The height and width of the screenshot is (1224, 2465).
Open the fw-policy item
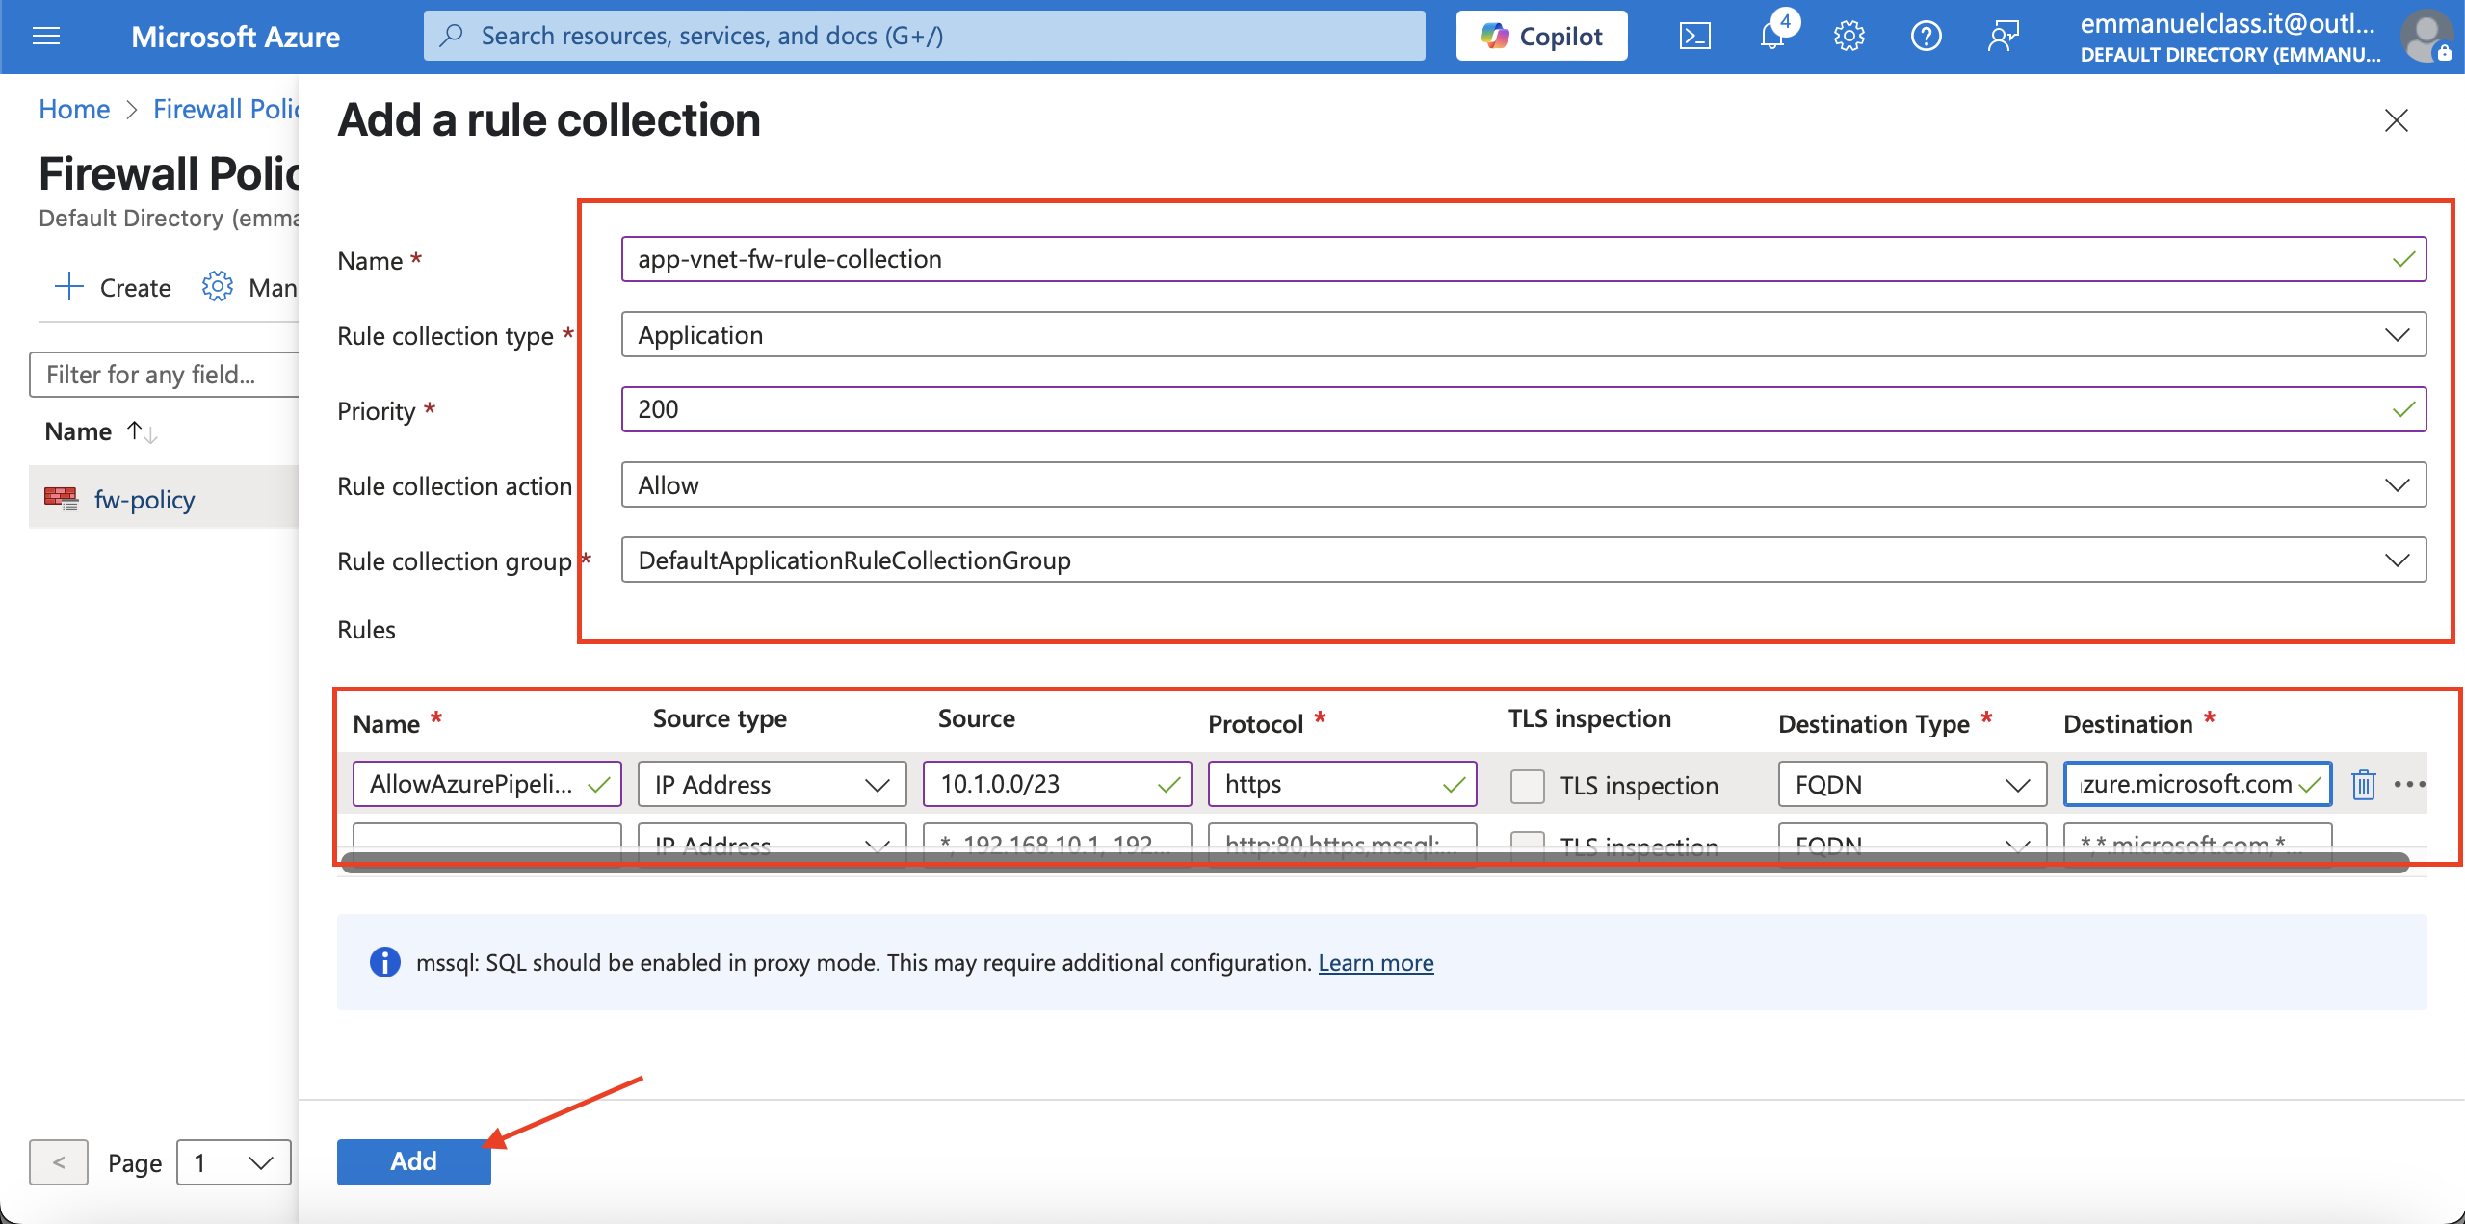(144, 499)
